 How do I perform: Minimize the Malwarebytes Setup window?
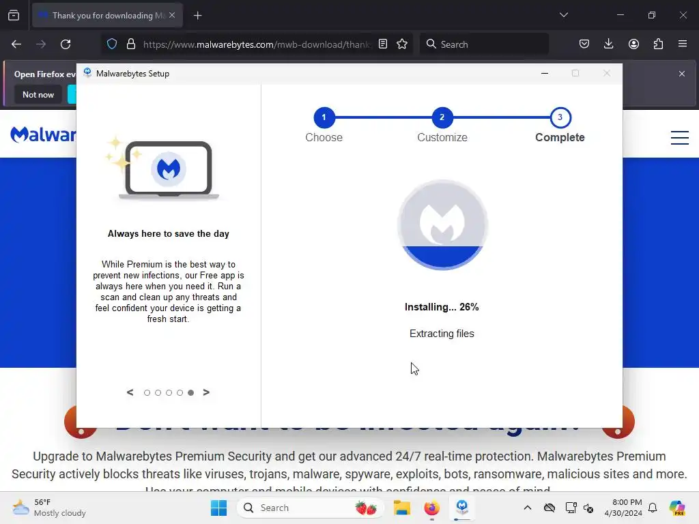click(x=544, y=73)
